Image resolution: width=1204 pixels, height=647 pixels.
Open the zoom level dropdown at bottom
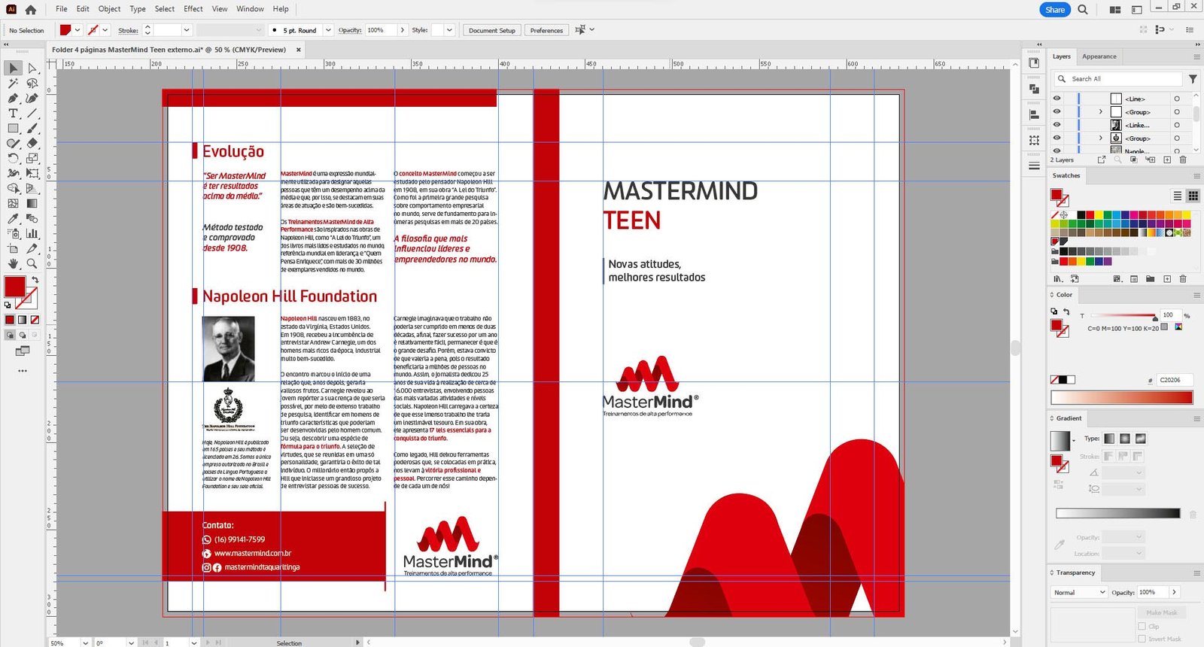coord(85,643)
